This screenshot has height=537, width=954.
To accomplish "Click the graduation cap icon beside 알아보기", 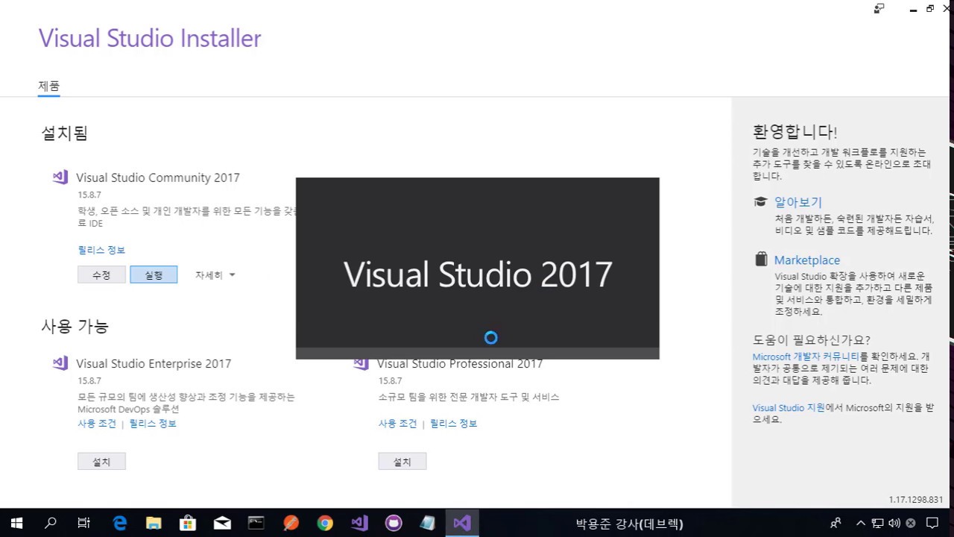I will tap(760, 202).
